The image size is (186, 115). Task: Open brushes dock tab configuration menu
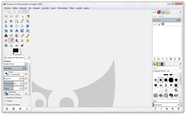180,64
